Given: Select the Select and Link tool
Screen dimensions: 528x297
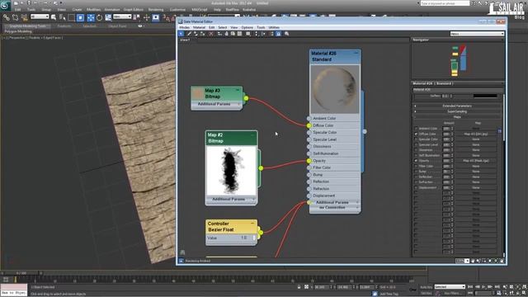Looking at the screenshot, I should click(6, 17).
